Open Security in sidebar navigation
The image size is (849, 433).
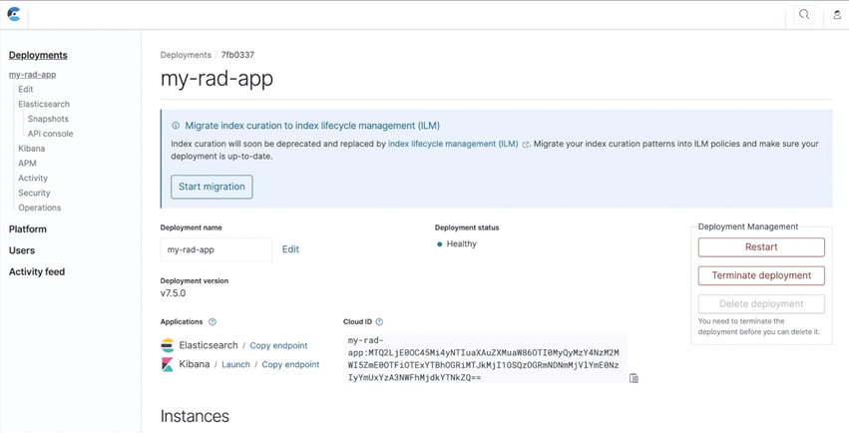[x=34, y=193]
